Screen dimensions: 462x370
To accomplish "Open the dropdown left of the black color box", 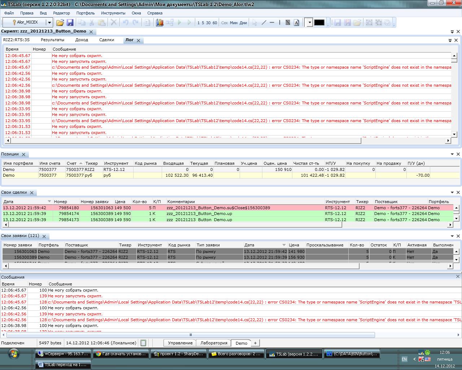I will (309, 22).
